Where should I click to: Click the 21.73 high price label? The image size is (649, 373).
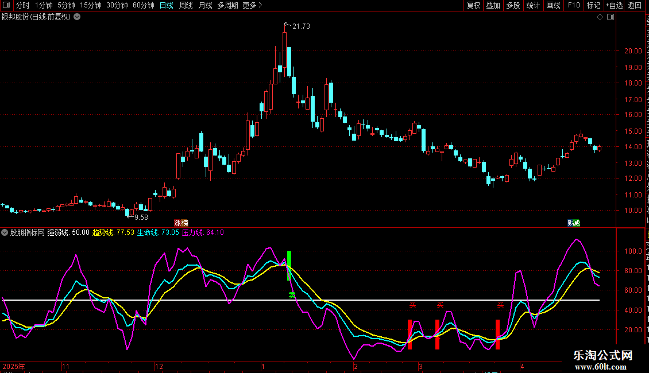301,26
